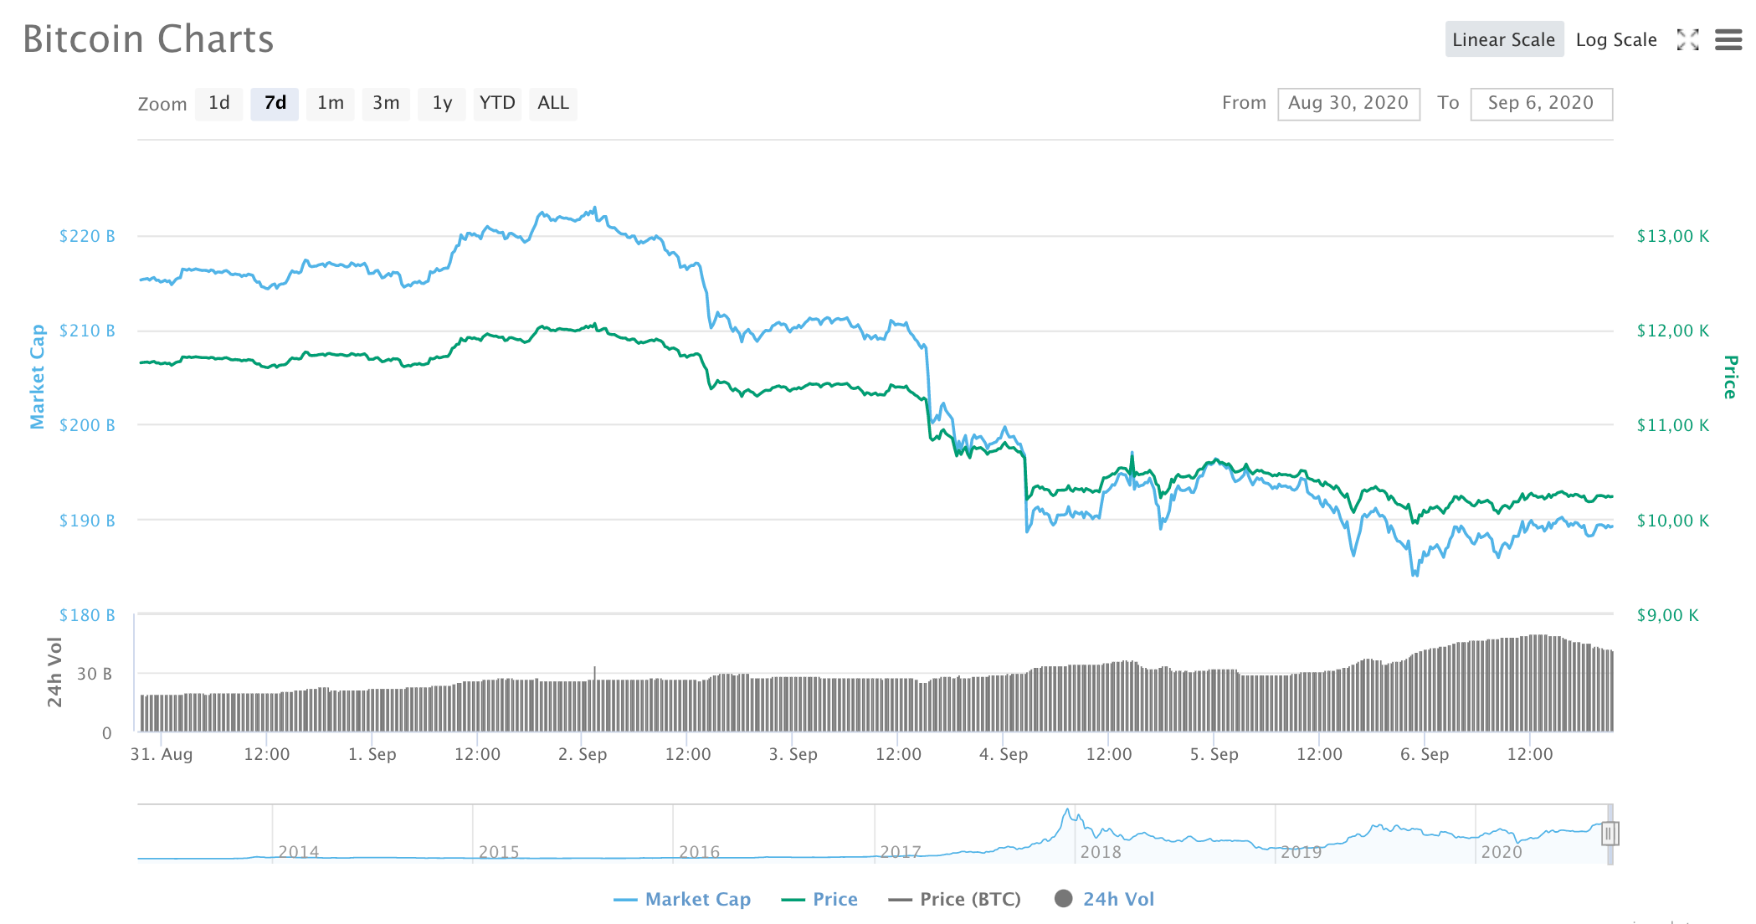Click the Price (BTC) legend line marker
This screenshot has height=924, width=1756.
click(x=900, y=900)
